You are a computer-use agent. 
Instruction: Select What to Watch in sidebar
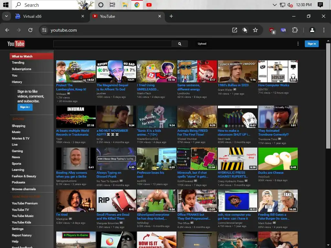(31, 56)
